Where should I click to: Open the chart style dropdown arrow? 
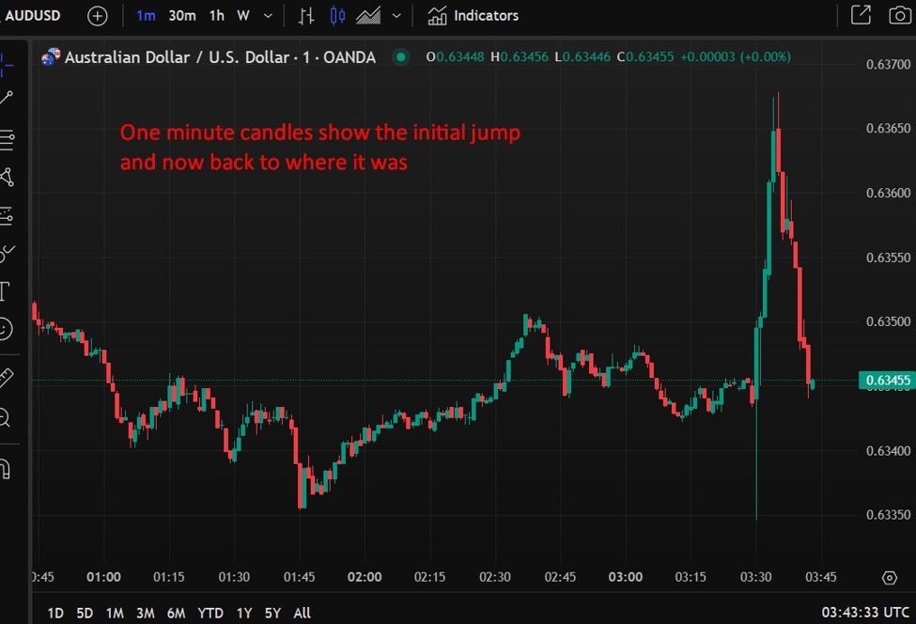tap(395, 15)
